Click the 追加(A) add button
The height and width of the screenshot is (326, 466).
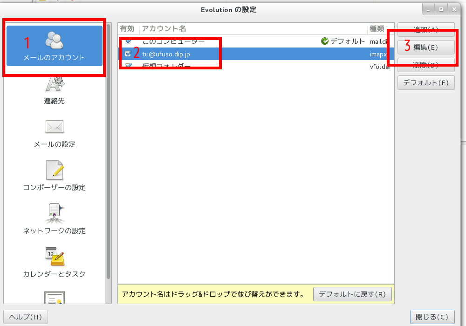coord(426,29)
